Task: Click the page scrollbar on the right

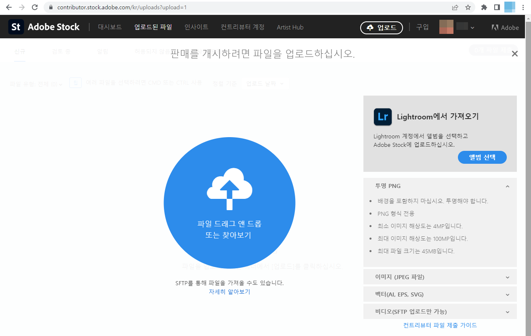Action: point(528,161)
